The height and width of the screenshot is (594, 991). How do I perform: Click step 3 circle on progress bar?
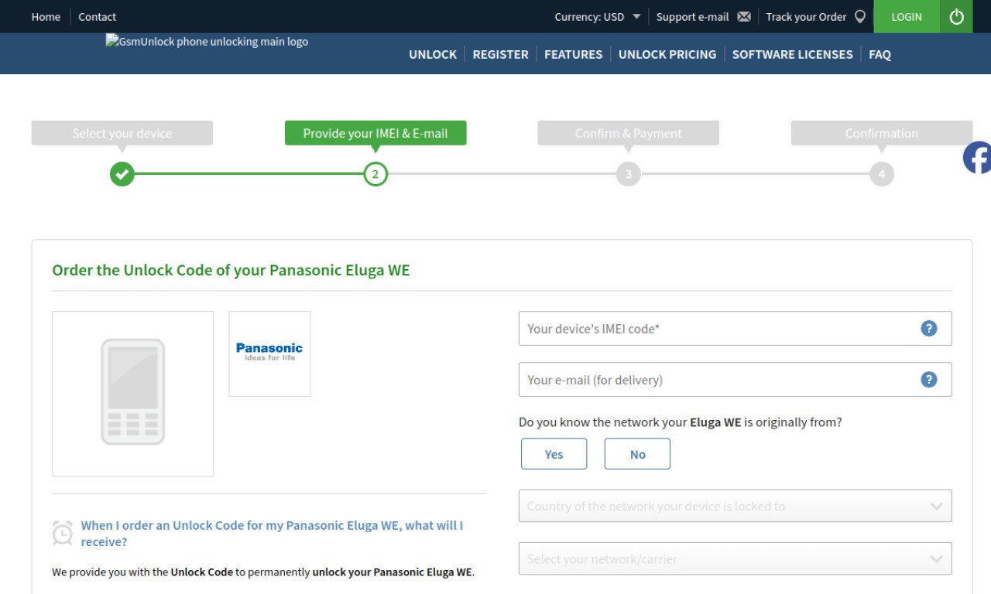pos(628,174)
